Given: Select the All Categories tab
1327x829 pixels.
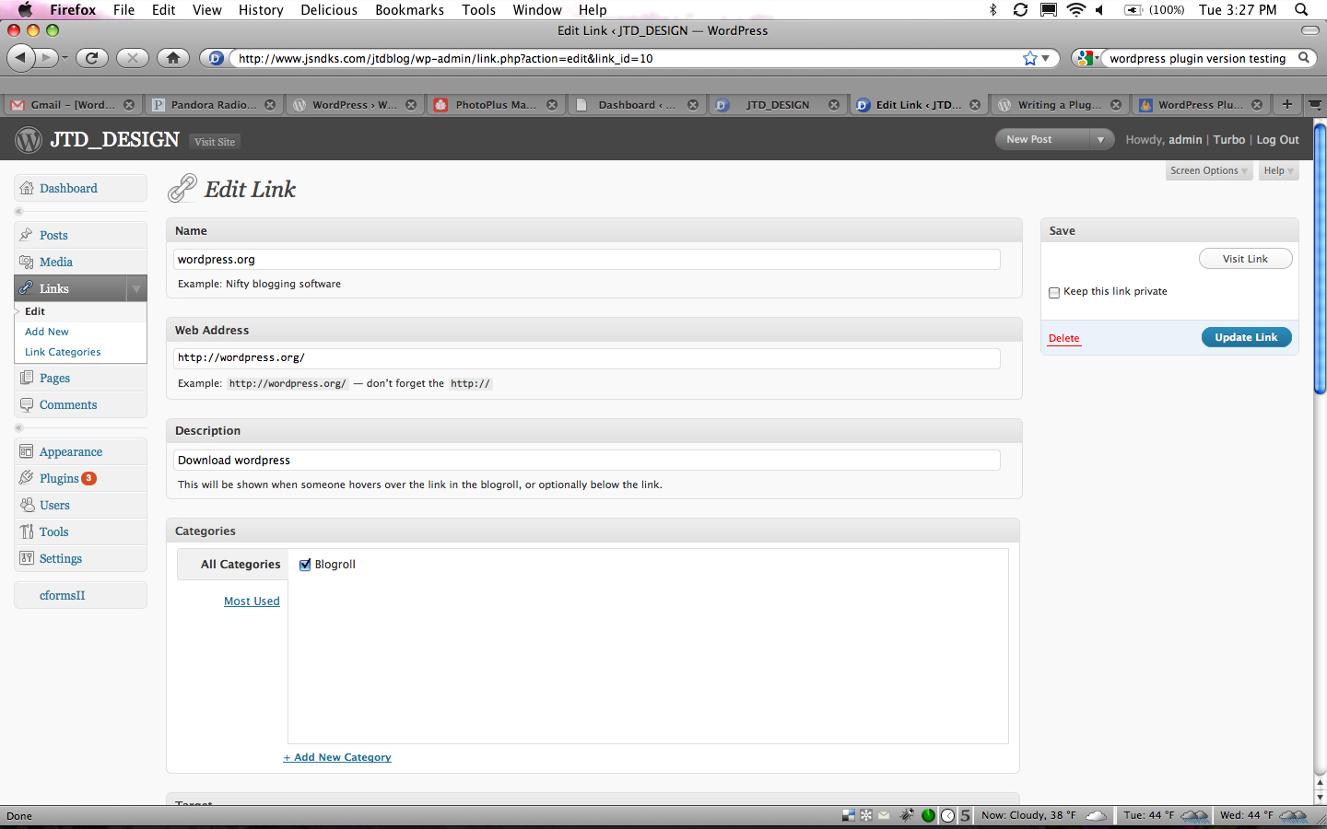Looking at the screenshot, I should (x=241, y=565).
